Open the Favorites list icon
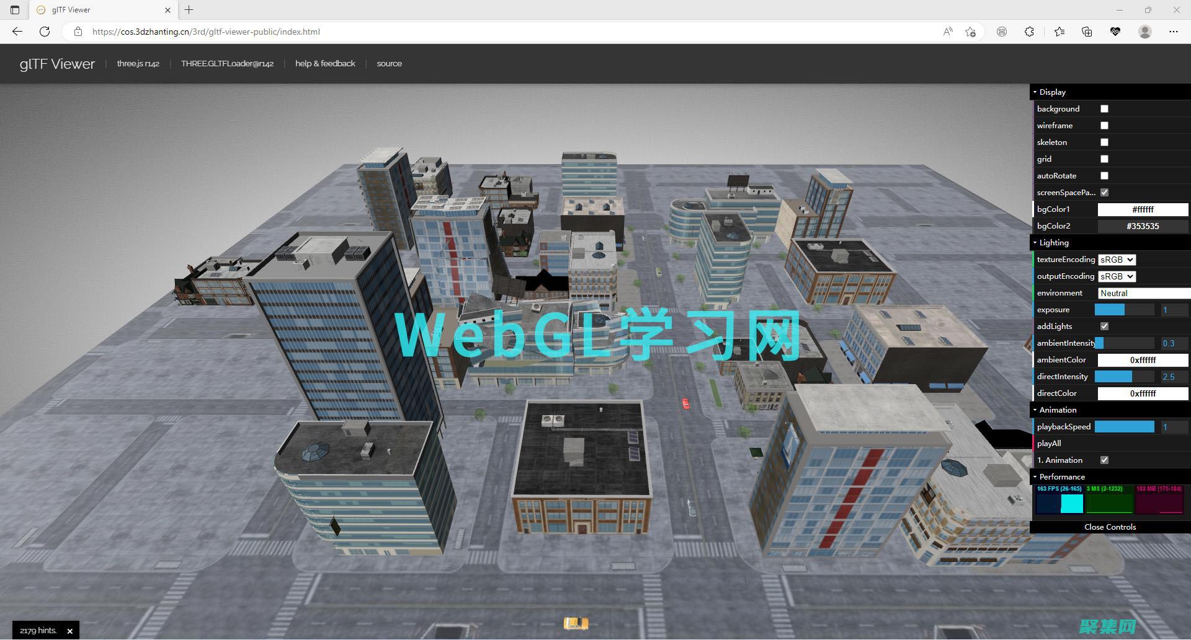1191x640 pixels. [1059, 32]
